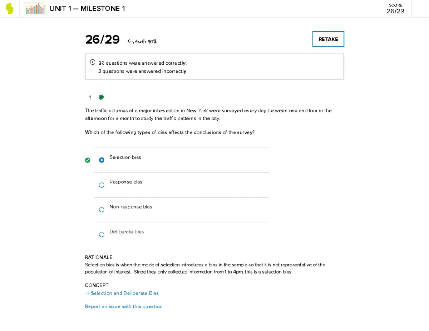Open the course bar chart thumbnail
429x331 pixels.
tap(35, 9)
